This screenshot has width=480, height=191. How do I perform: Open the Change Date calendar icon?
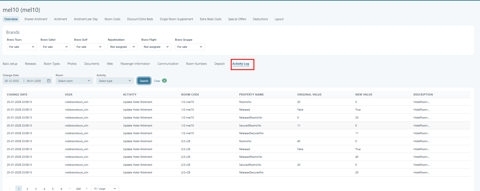[x=49, y=81]
